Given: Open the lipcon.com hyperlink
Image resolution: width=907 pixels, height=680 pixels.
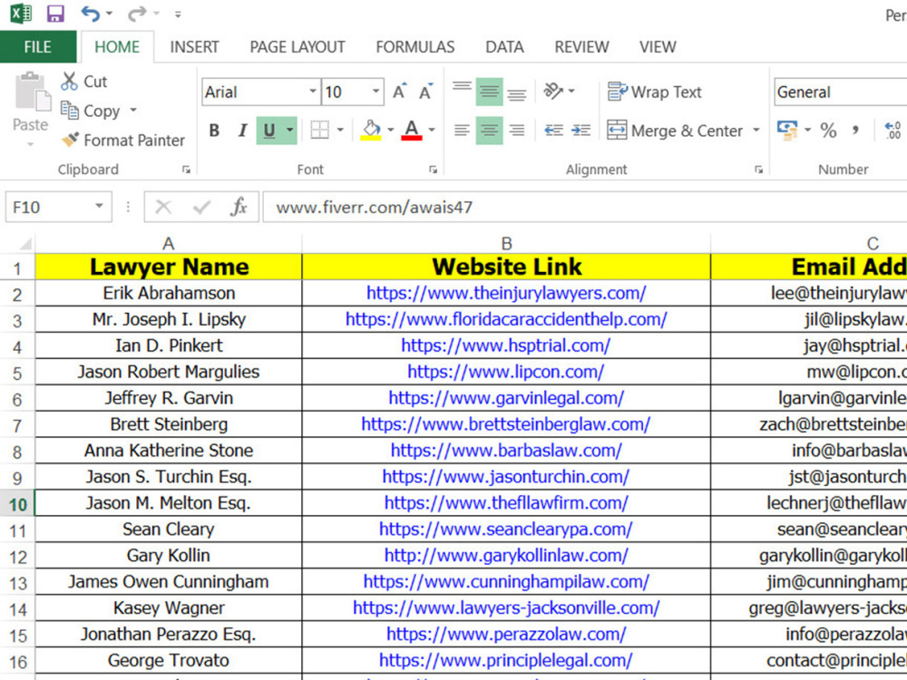Looking at the screenshot, I should [x=506, y=372].
